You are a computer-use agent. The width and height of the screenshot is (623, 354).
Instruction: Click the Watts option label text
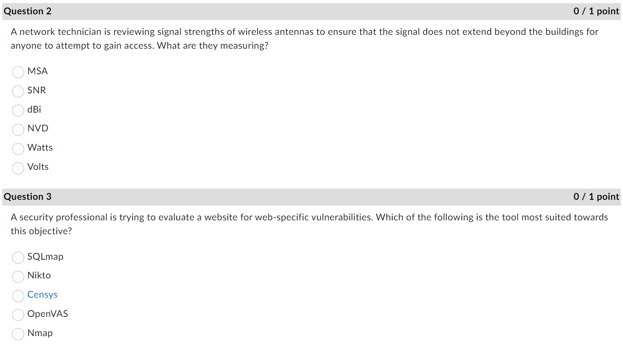pyautogui.click(x=40, y=148)
